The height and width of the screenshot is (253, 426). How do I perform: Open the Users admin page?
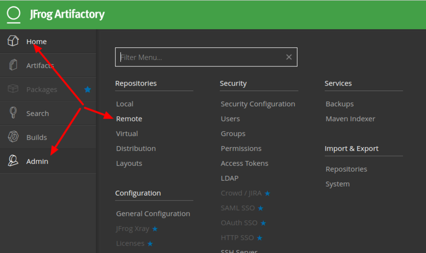coord(230,119)
